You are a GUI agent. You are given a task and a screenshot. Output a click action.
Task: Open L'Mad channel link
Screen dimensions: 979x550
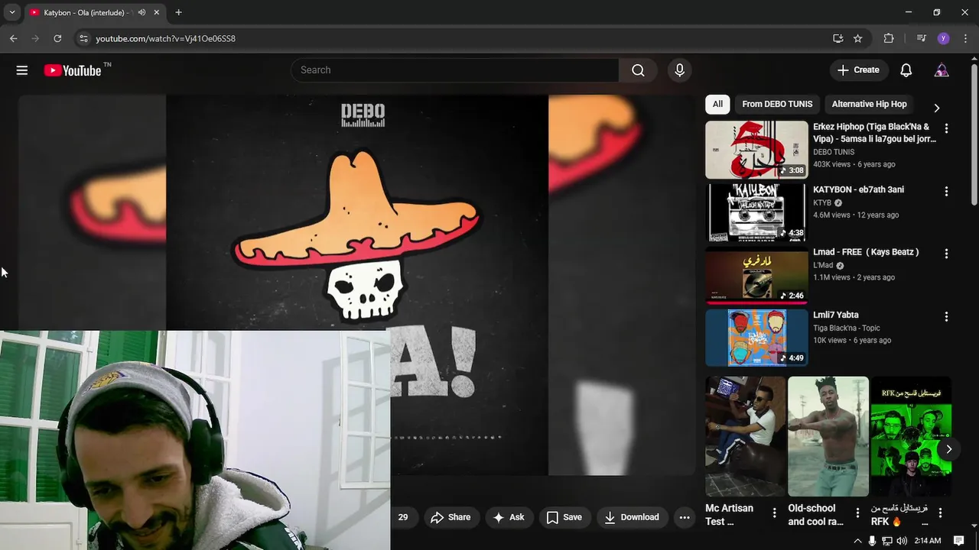pos(823,266)
